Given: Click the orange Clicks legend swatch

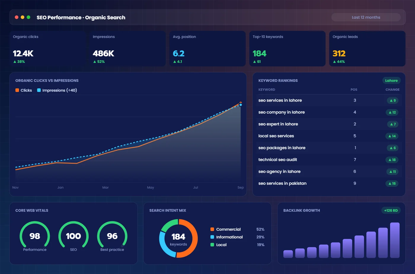Looking at the screenshot, I should pos(17,90).
